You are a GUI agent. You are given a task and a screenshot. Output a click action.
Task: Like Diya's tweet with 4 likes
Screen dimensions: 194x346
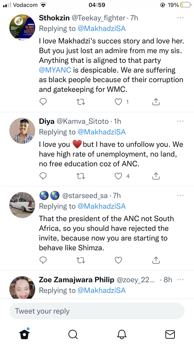119,176
